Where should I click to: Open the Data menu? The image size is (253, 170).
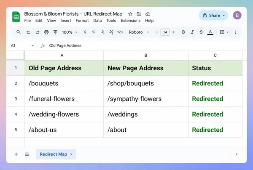[97, 21]
